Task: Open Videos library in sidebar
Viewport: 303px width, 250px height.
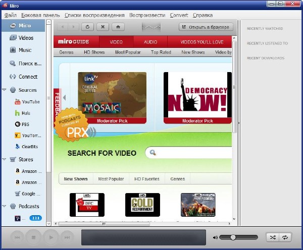Action: 25,38
